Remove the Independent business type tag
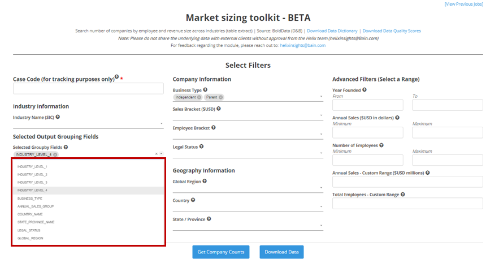This screenshot has width=486, height=263. tap(199, 97)
